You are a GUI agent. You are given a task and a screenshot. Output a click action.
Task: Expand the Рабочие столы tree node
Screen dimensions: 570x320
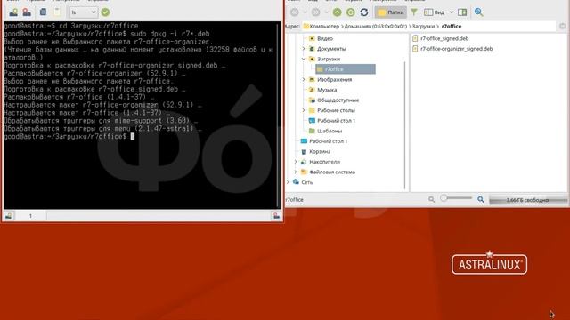(x=304, y=110)
